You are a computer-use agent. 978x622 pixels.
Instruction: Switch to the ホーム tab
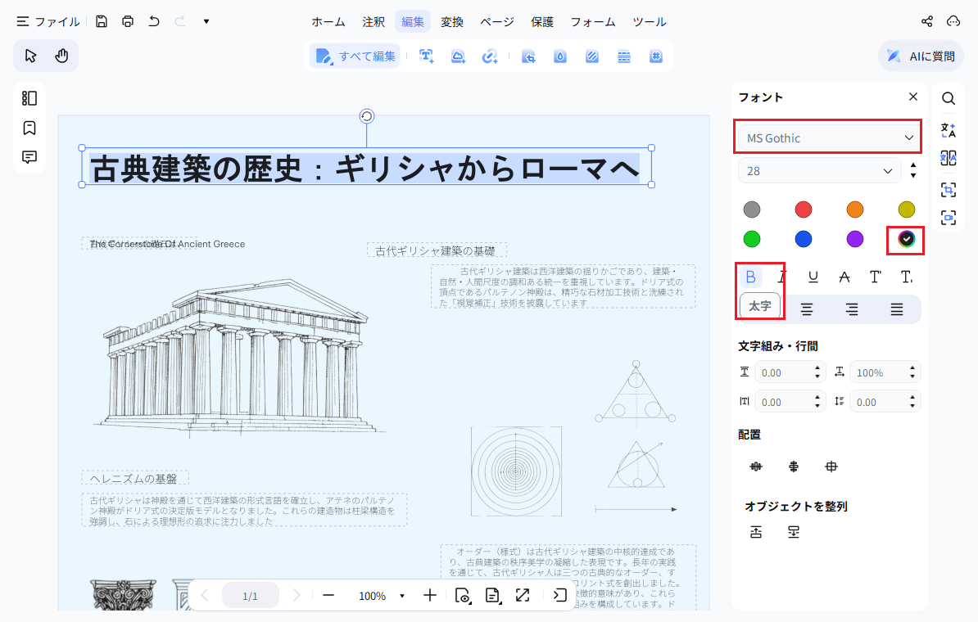pos(328,22)
